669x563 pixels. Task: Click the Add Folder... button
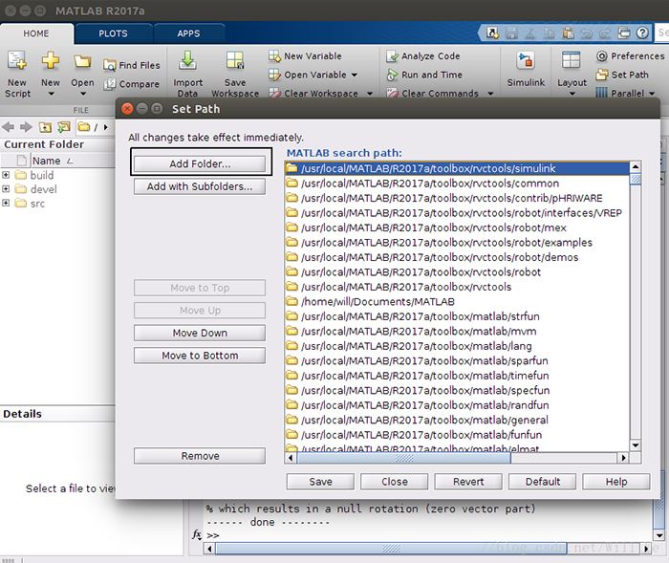click(200, 163)
